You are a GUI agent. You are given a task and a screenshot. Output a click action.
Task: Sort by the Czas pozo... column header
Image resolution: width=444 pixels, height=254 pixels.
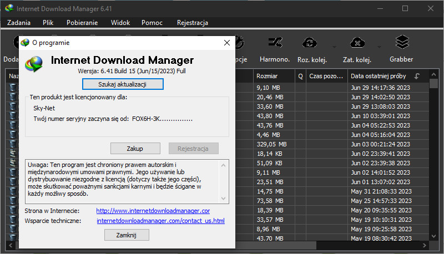tap(327, 76)
